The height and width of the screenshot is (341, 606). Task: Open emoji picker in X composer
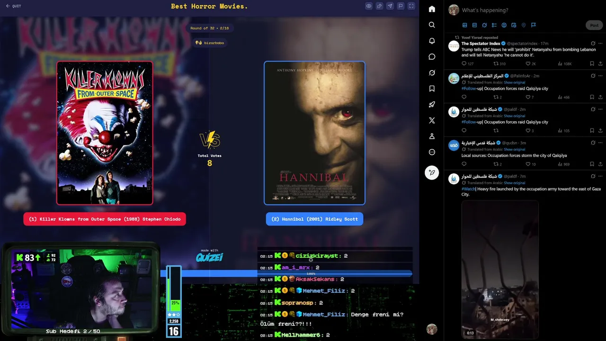tap(504, 25)
